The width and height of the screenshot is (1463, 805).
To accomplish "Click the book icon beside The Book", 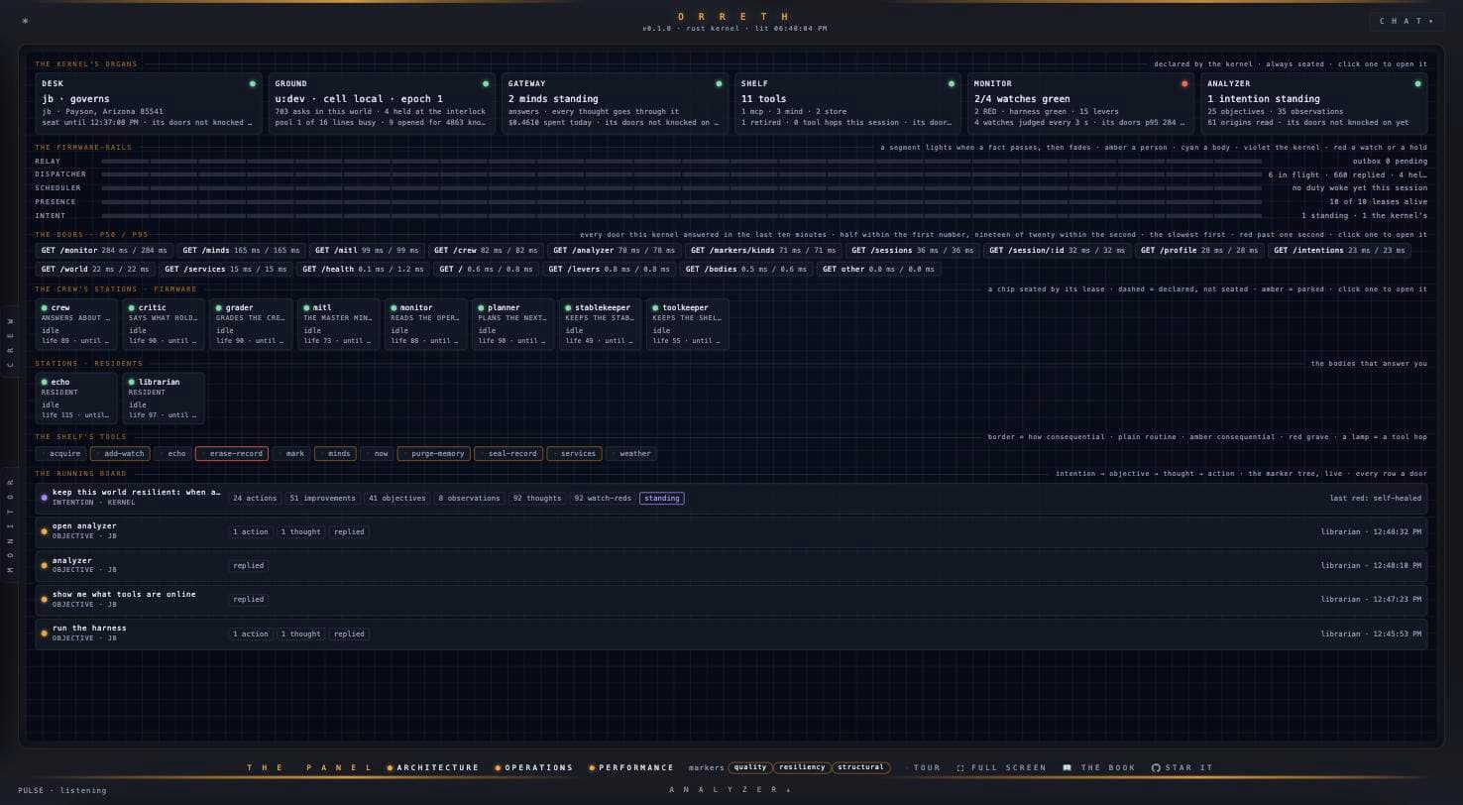I will pos(1067,768).
